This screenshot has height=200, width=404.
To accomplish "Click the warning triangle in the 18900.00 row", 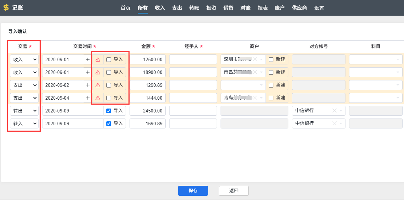I will 98,72.
